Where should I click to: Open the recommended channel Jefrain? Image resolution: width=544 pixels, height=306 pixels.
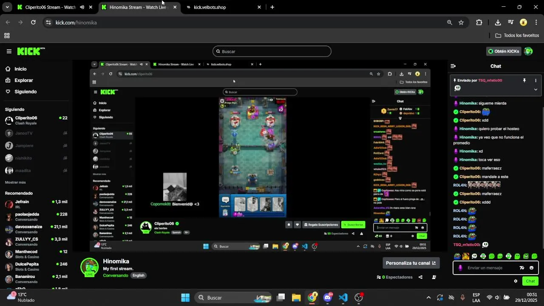pyautogui.click(x=36, y=204)
